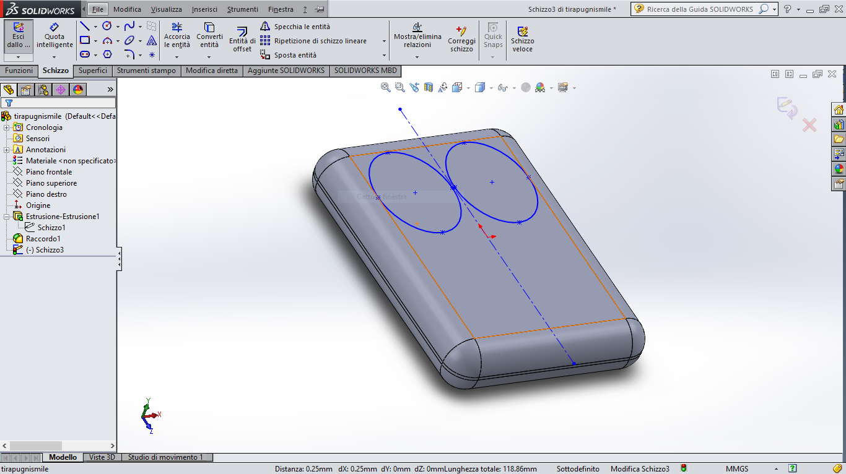Click Ripetizione di schizzo lineare
The image size is (846, 474).
[x=314, y=41]
